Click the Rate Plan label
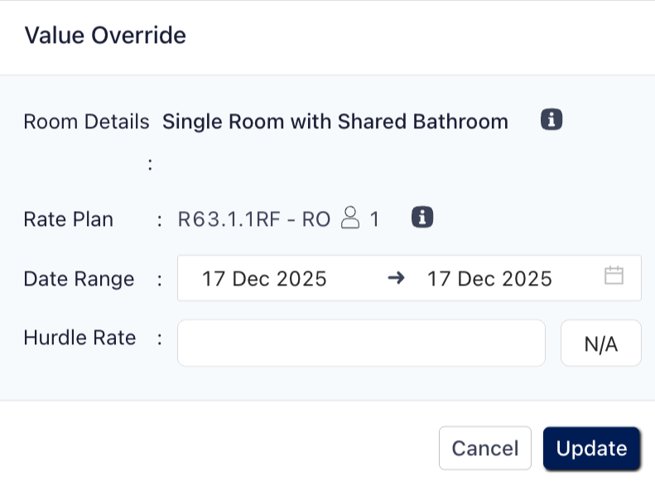The image size is (655, 485). [69, 219]
